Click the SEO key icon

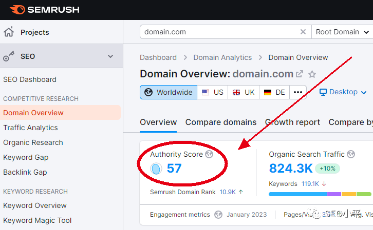[x=9, y=56]
